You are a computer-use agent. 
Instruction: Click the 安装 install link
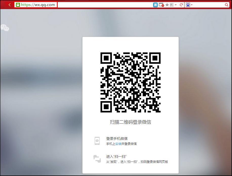pyautogui.click(x=118, y=144)
